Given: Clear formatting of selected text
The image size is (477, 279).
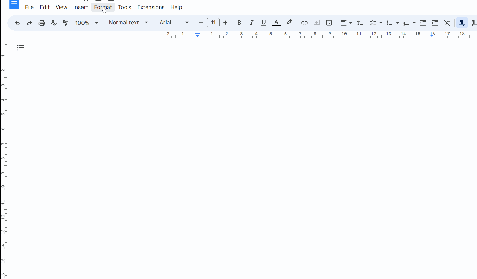Looking at the screenshot, I should pos(447,23).
